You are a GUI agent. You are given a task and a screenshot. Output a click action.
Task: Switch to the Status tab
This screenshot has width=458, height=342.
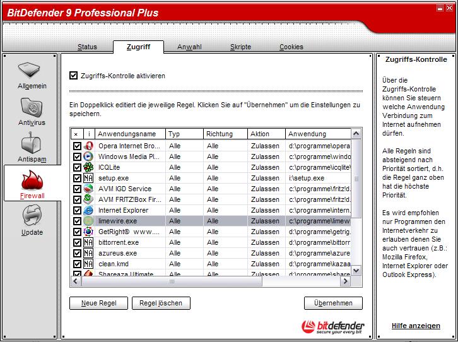point(87,47)
